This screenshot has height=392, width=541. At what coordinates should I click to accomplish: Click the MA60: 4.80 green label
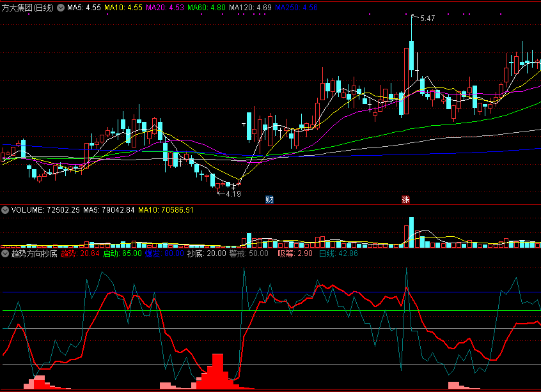[207, 8]
